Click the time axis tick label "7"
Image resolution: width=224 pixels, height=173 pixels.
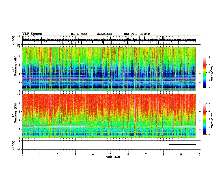[146, 154]
